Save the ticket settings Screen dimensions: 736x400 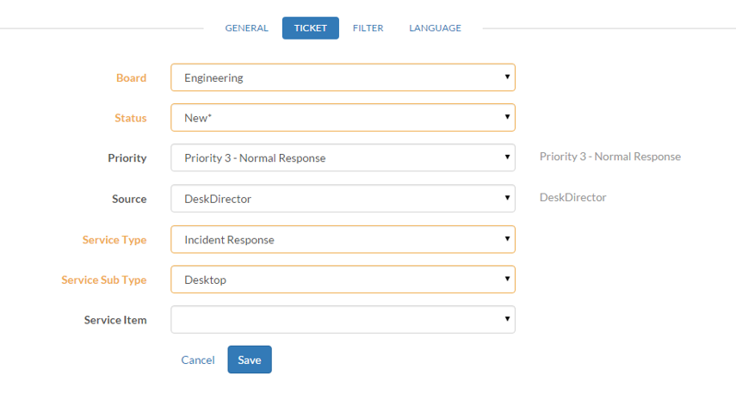pos(250,360)
